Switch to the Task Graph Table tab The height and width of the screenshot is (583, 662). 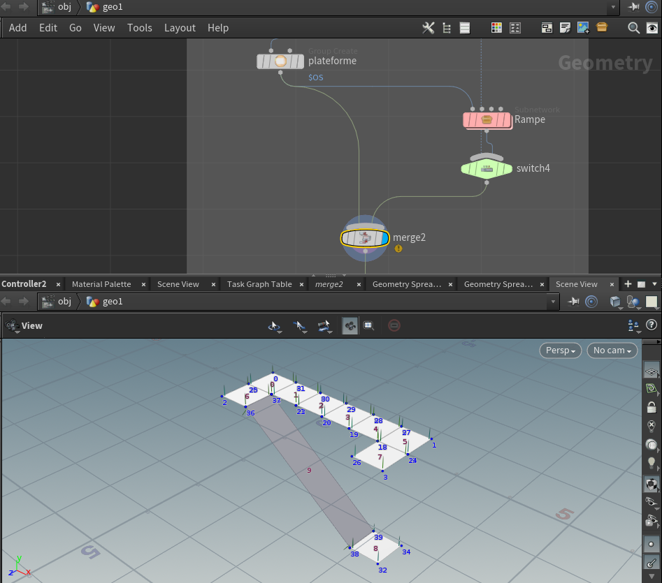click(x=259, y=284)
